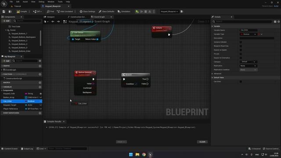Enable Expose to Cinematics checkbox
Image resolution: width=281 pixels, height=158 pixels.
coord(241,58)
